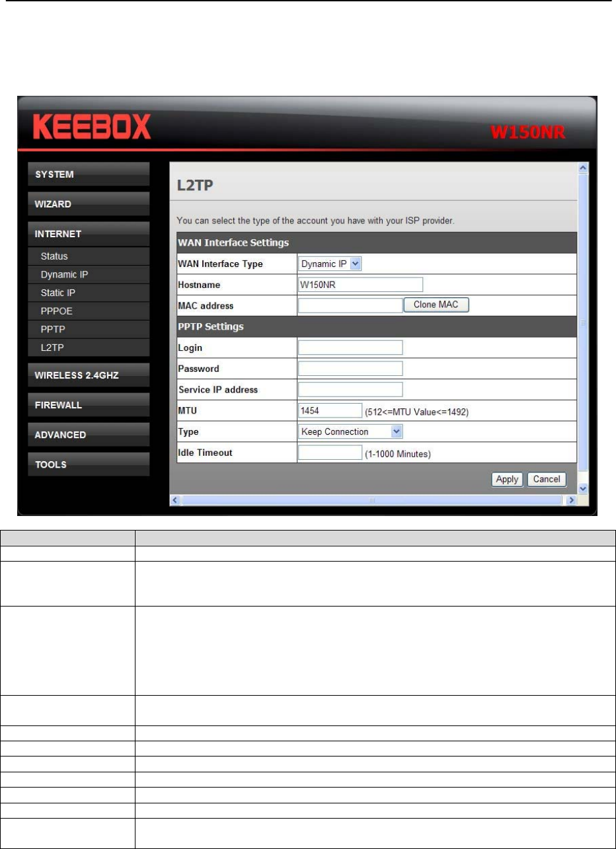Select the Dynamic IP submenu item
Screen dimensions: 616x849
(x=89, y=274)
